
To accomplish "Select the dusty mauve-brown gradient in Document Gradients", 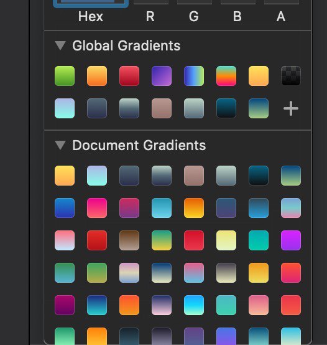I will pyautogui.click(x=194, y=176).
